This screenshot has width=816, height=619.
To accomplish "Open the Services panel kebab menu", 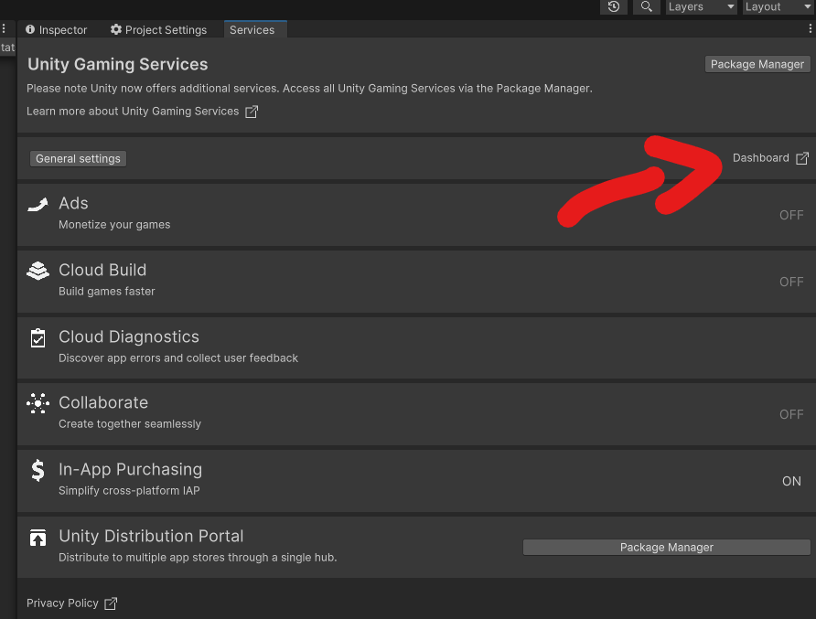I will [x=810, y=29].
